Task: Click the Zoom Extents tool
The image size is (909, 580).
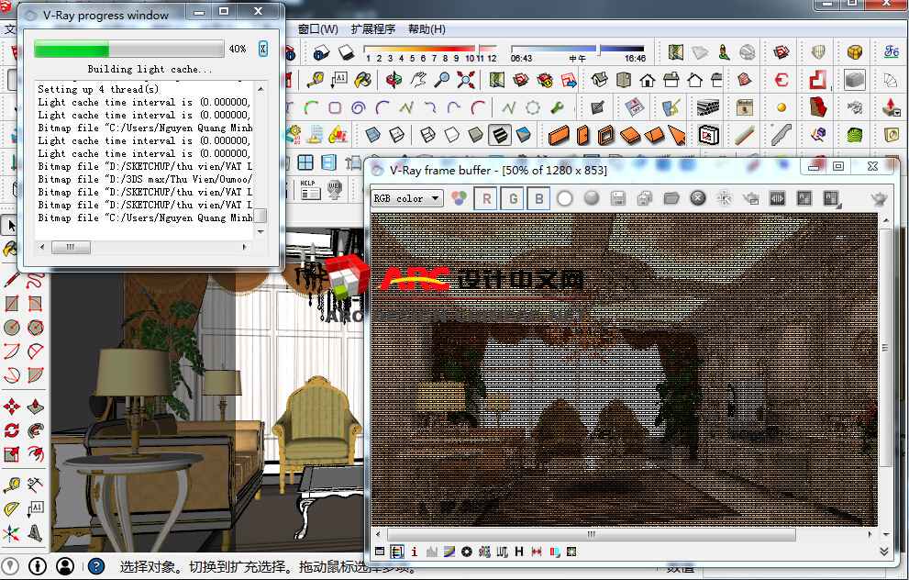Action: click(466, 80)
